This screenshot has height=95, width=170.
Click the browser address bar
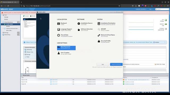70,6
